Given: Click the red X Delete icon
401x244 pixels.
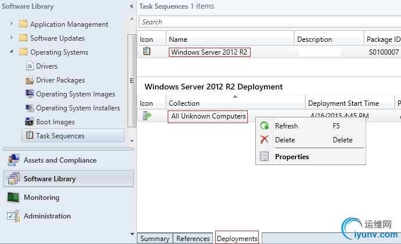Looking at the screenshot, I should 264,139.
